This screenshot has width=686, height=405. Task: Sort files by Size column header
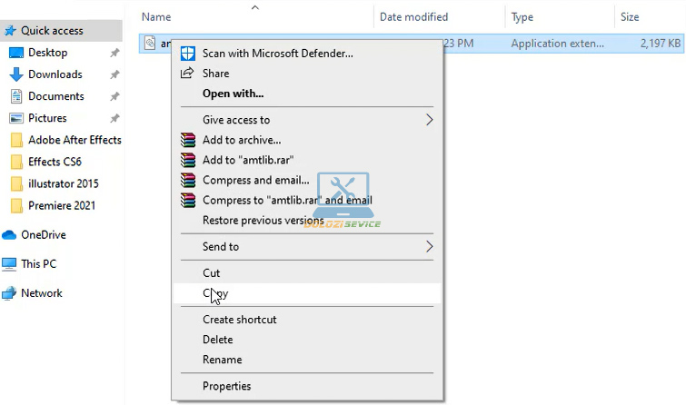630,17
